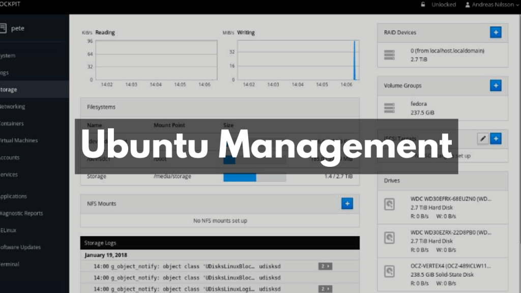Click the NFS Mounts panel heading
Screen dimensions: 521x293
point(102,203)
